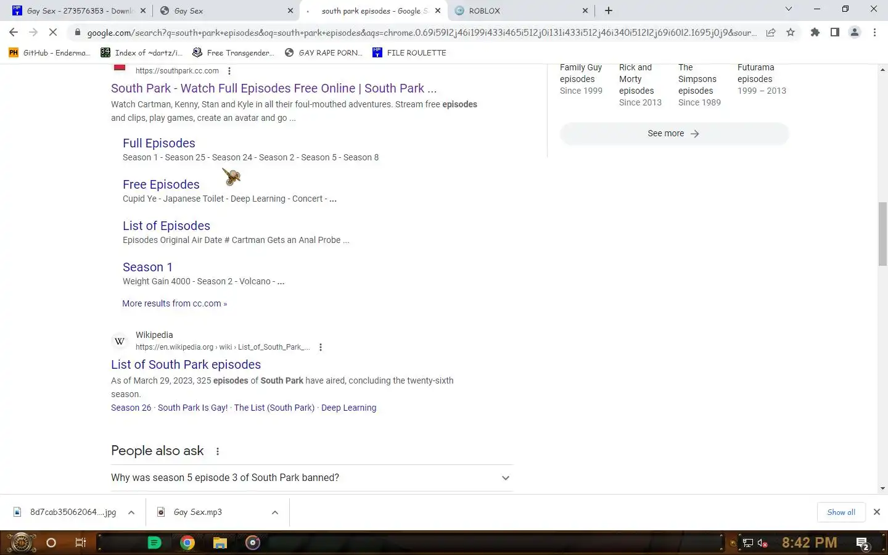The height and width of the screenshot is (555, 888).
Task: Click the Chrome taskbar icon
Action: click(187, 543)
